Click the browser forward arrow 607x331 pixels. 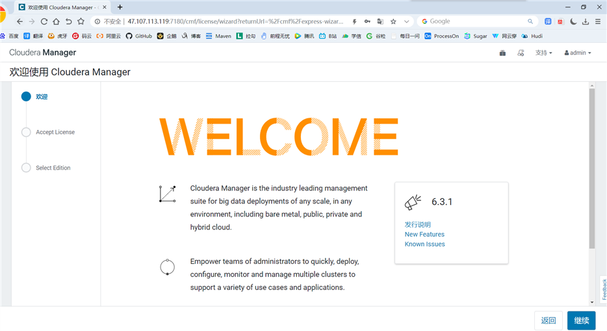(32, 21)
